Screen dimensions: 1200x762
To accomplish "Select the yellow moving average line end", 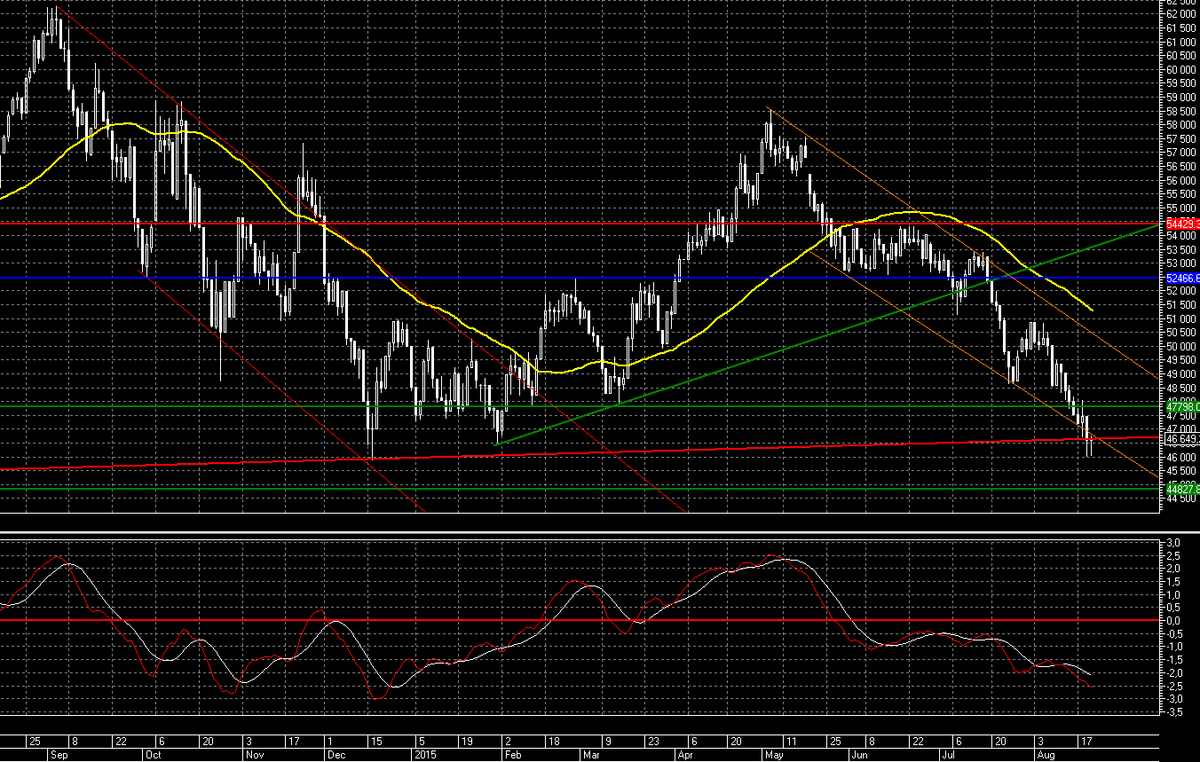I will (1091, 310).
